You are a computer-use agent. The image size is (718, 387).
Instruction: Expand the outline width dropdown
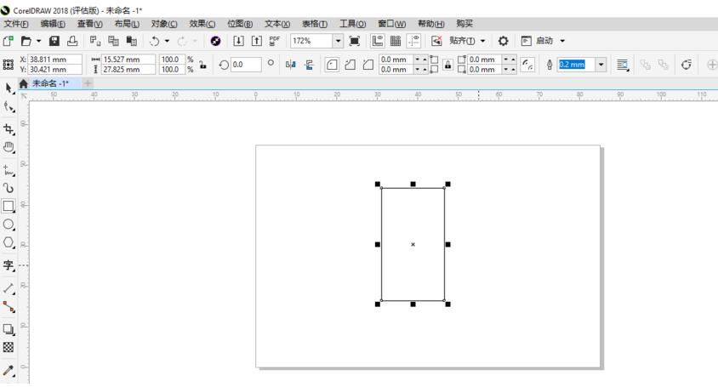601,65
